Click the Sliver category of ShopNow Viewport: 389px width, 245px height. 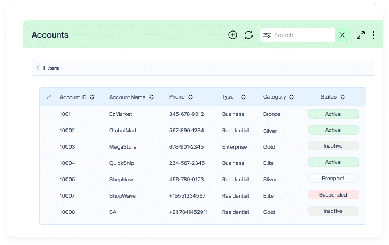pos(270,179)
